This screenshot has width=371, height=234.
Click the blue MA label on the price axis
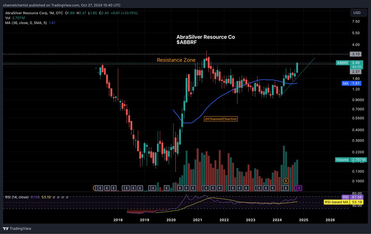click(346, 83)
